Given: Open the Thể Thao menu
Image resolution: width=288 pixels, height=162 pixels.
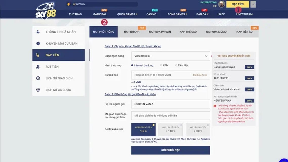Looking at the screenshot, I should pos(75,14).
